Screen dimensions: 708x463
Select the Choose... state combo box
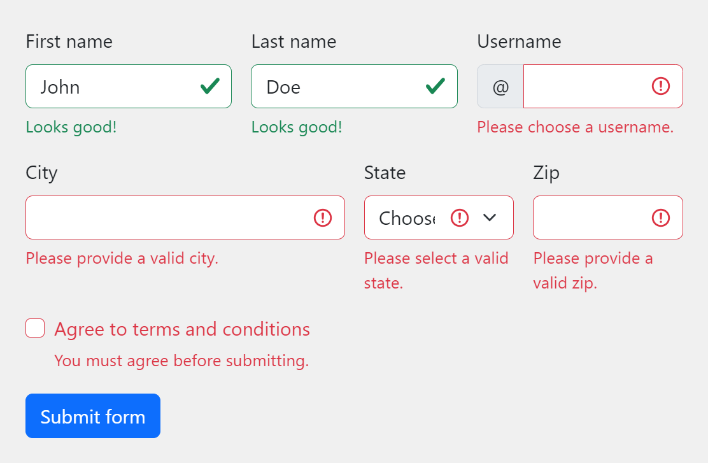[439, 218]
